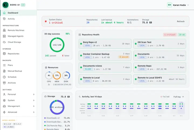Viewport: 194px width, 130px height.
Task: Open Remote Machines page
Action: click(18, 30)
